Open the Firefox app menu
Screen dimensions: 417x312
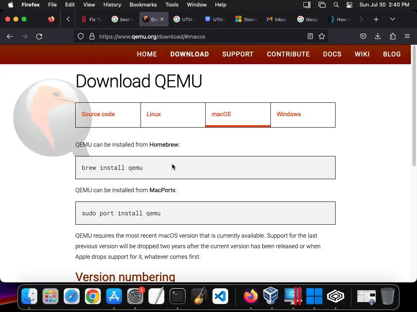pyautogui.click(x=31, y=5)
